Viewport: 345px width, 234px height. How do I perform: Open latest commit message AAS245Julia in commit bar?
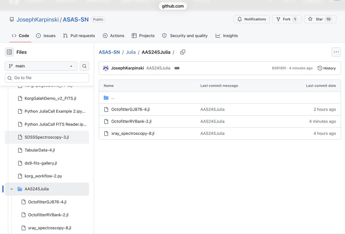[158, 68]
